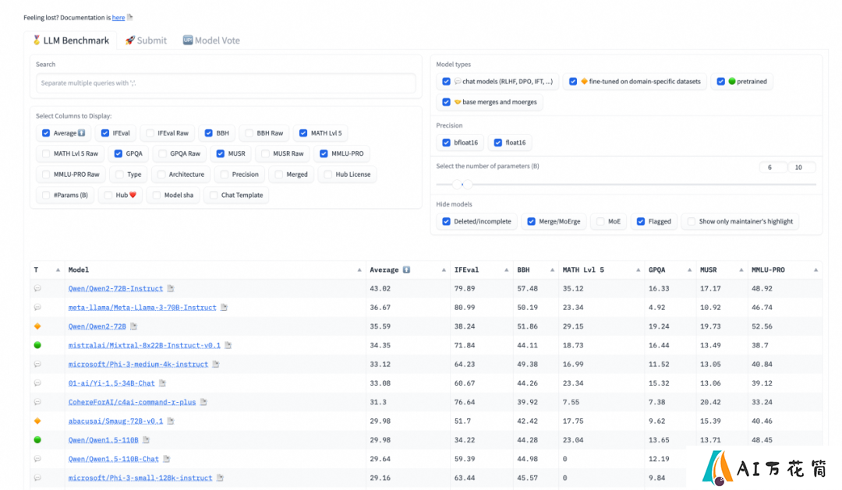Uncheck the pretrained model type
842x490 pixels.
(720, 82)
